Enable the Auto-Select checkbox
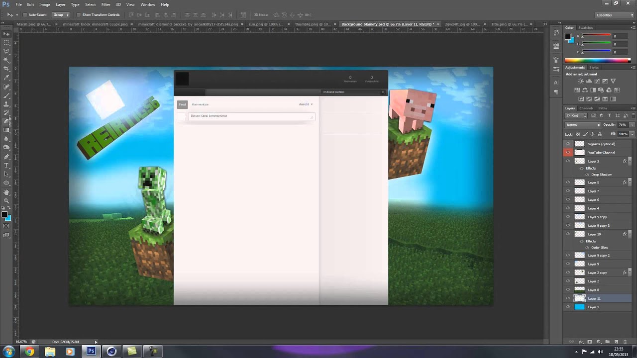This screenshot has height=358, width=637. click(x=24, y=15)
